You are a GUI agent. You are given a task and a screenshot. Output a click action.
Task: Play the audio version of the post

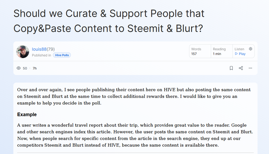pos(240,54)
